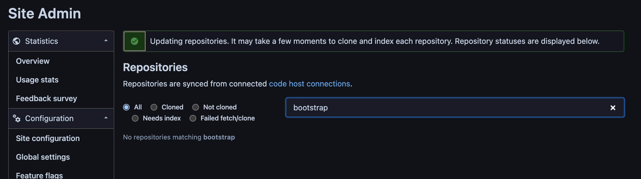Click the green success checkmark icon
Image resolution: width=641 pixels, height=179 pixels.
[134, 41]
